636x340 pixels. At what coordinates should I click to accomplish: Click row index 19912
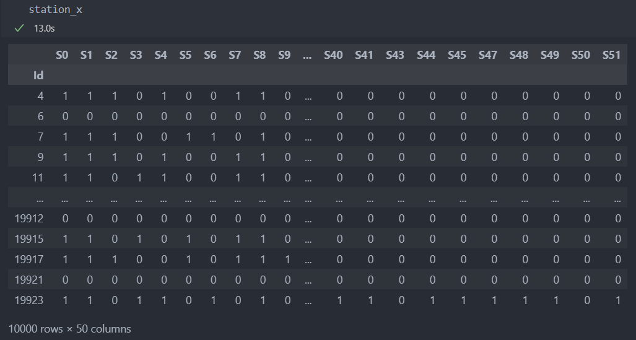(x=29, y=219)
